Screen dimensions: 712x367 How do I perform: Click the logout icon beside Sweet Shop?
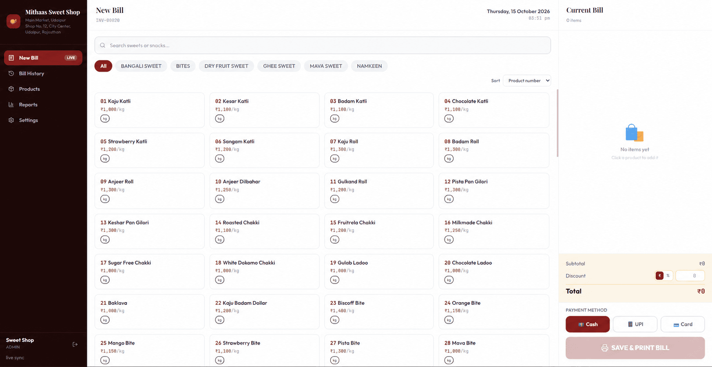pos(75,344)
